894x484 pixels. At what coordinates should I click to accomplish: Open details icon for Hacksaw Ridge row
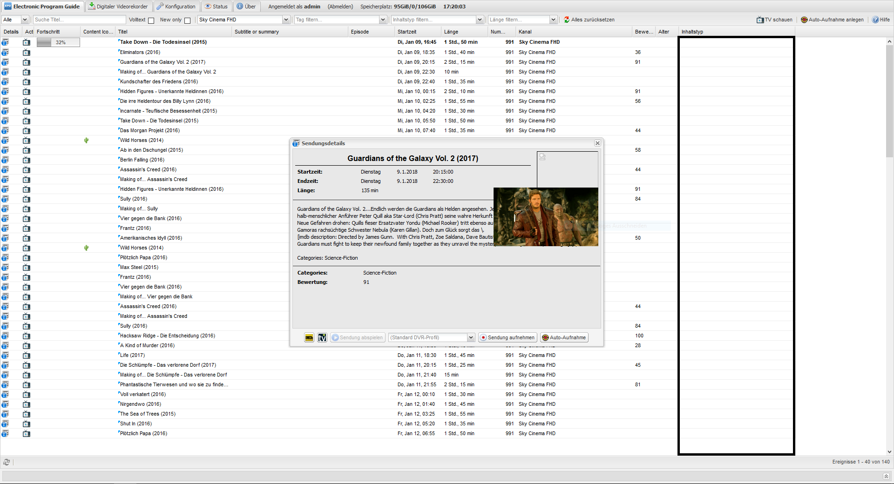pyautogui.click(x=5, y=336)
